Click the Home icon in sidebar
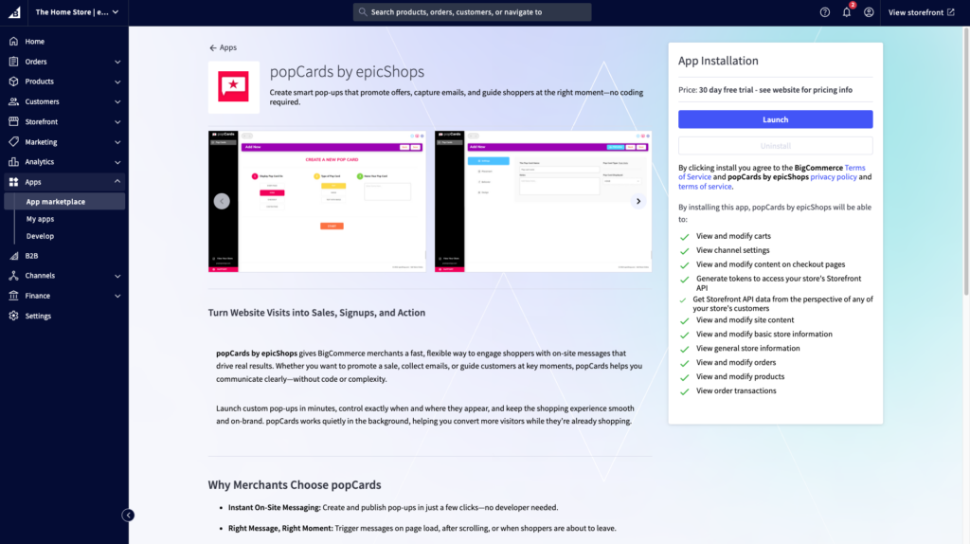The image size is (970, 544). [x=13, y=42]
